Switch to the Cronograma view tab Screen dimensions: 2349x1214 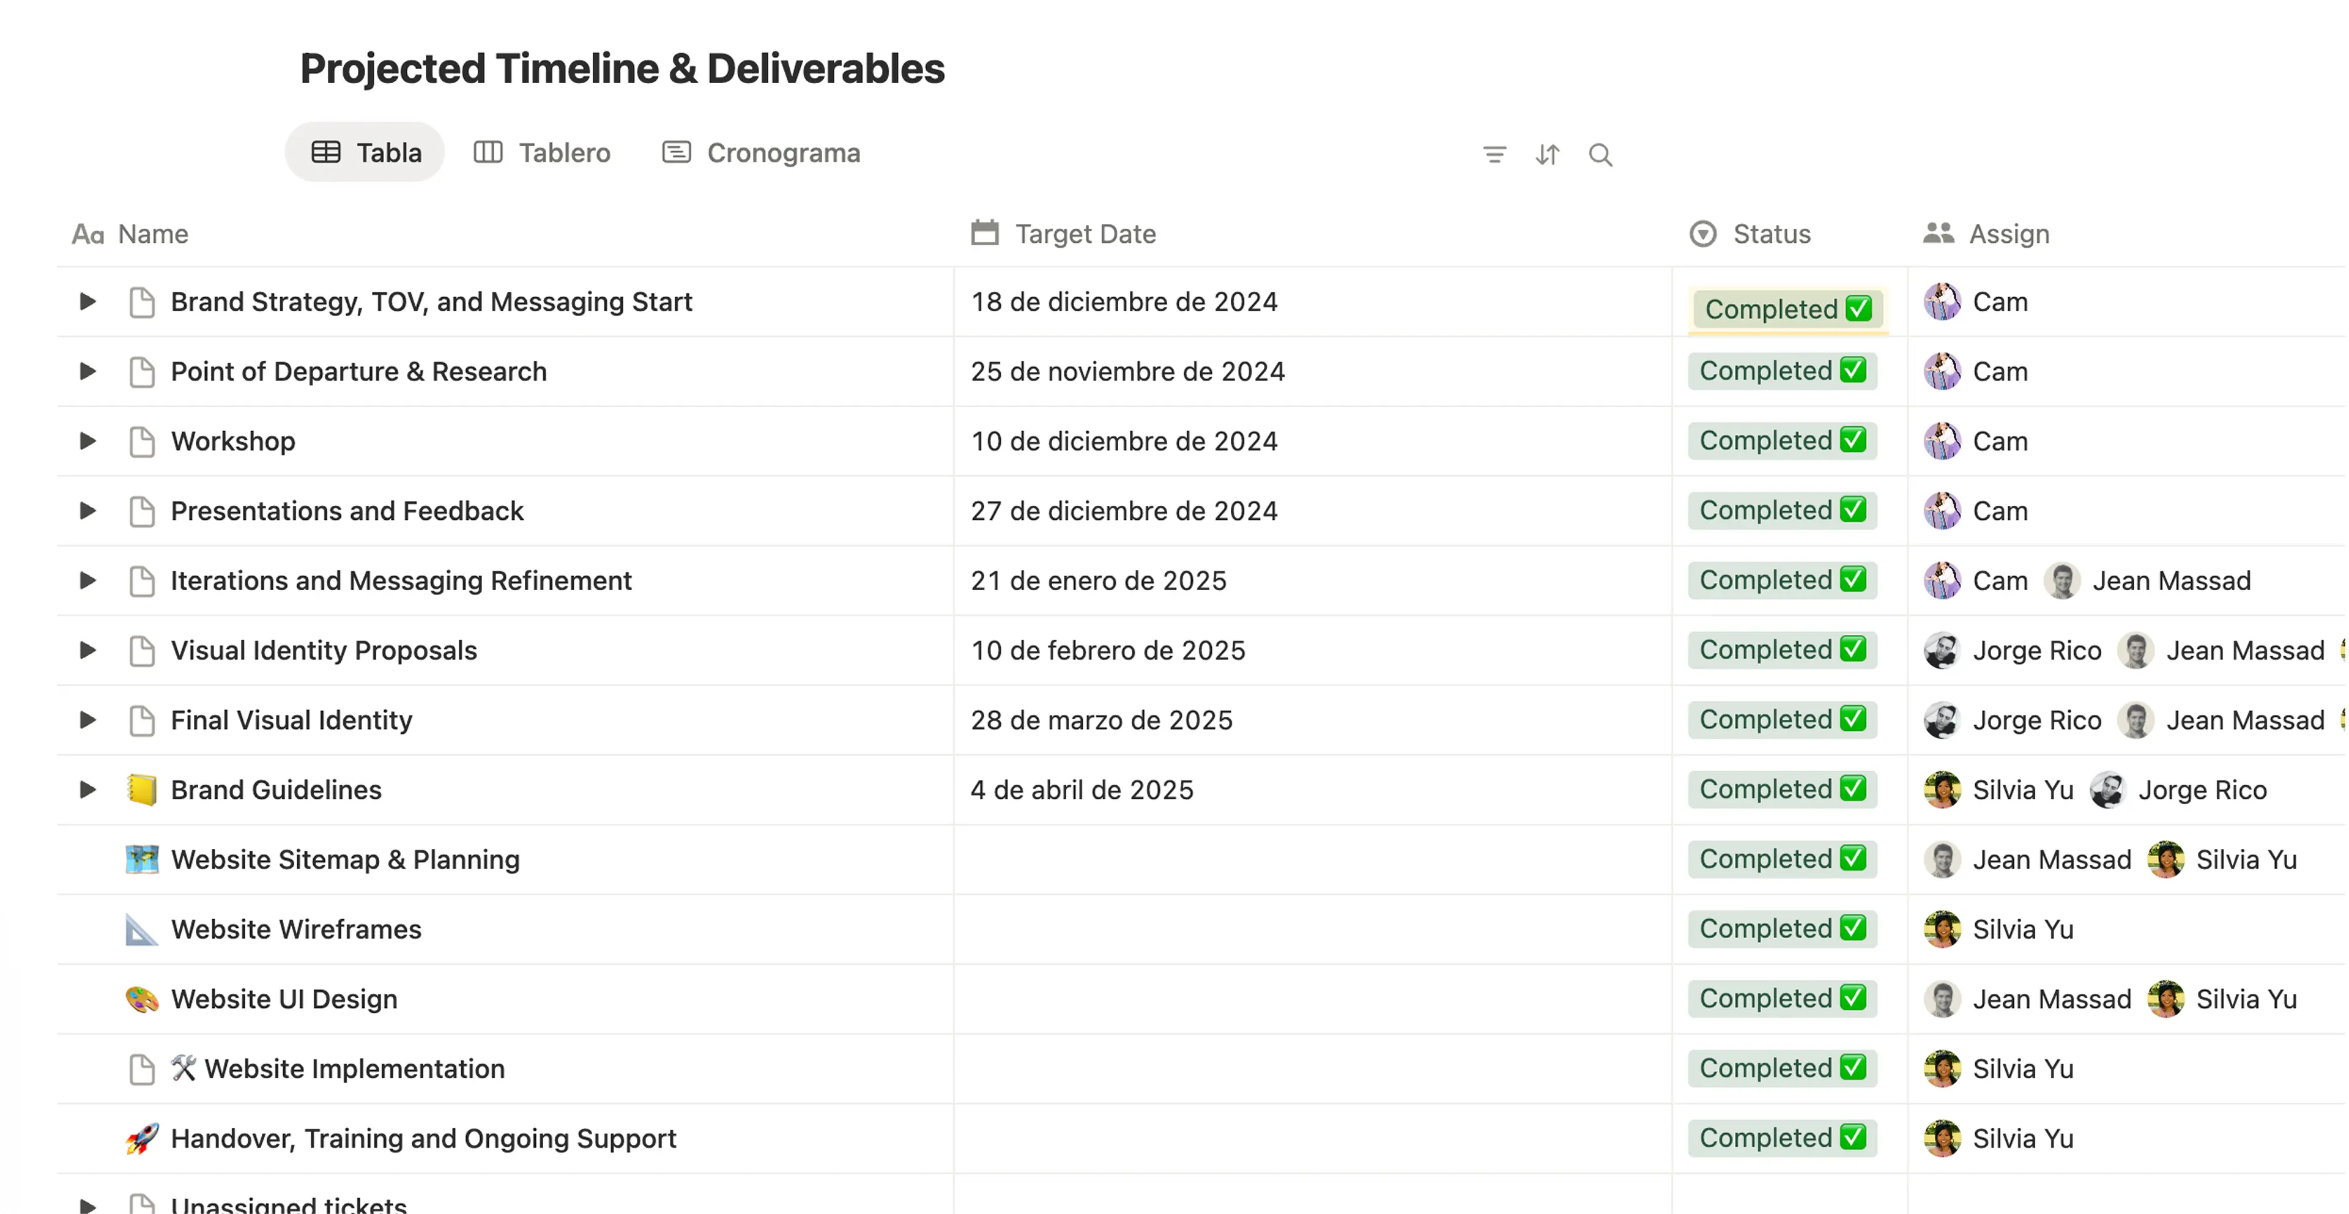762,152
